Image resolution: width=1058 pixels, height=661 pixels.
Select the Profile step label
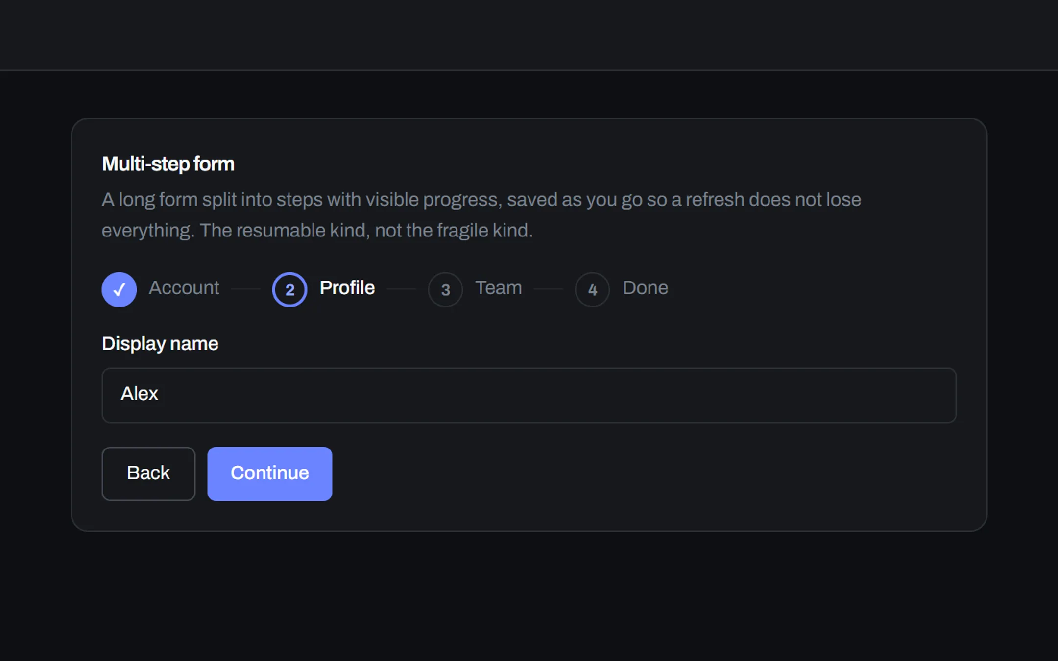click(347, 288)
